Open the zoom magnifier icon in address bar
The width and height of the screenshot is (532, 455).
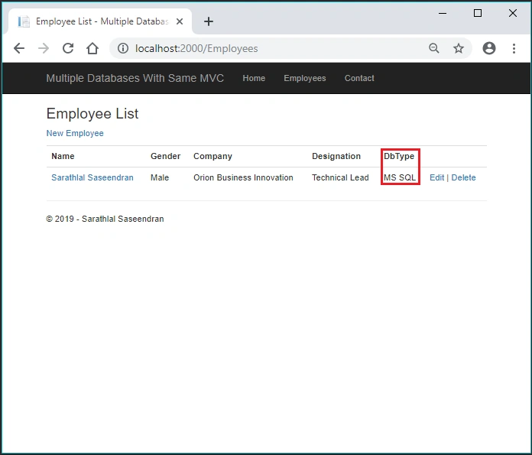click(x=433, y=48)
